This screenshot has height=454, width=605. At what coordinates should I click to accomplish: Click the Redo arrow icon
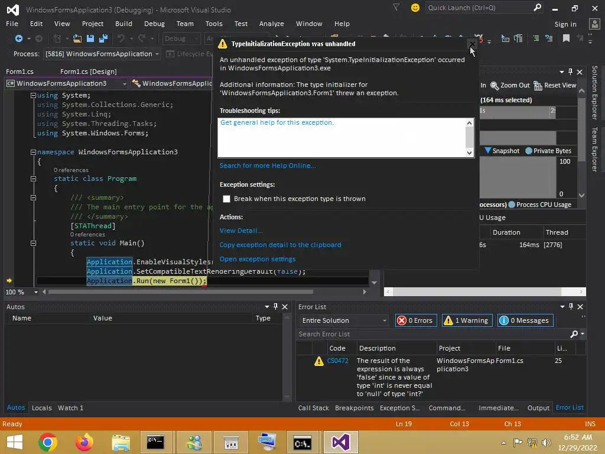coord(142,38)
